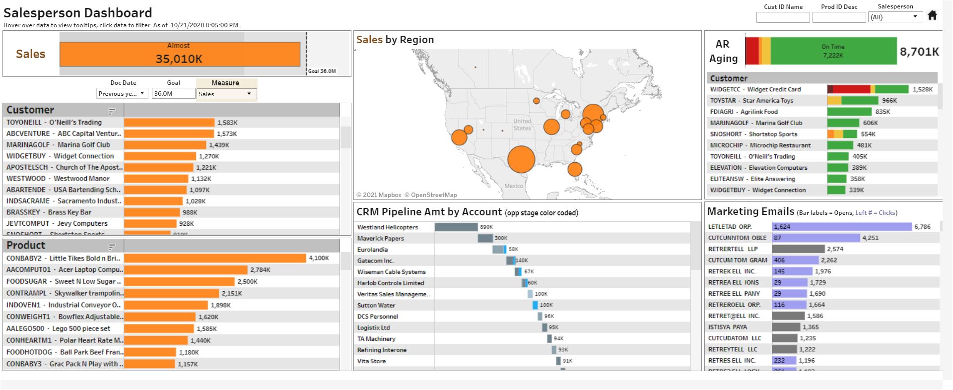Click the TOYONEILL O'Neill's Trading customer row
Image resolution: width=953 pixels, height=390 pixels.
click(171, 123)
